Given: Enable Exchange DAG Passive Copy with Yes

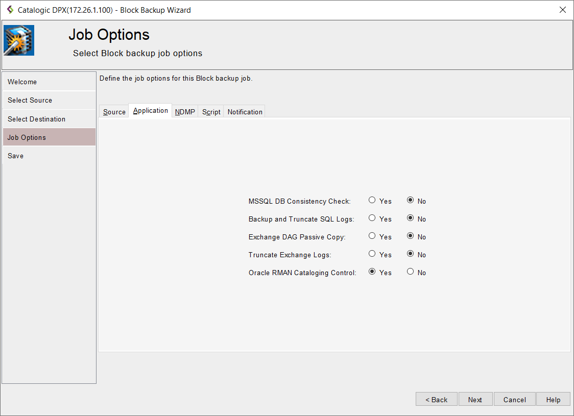Looking at the screenshot, I should point(372,236).
